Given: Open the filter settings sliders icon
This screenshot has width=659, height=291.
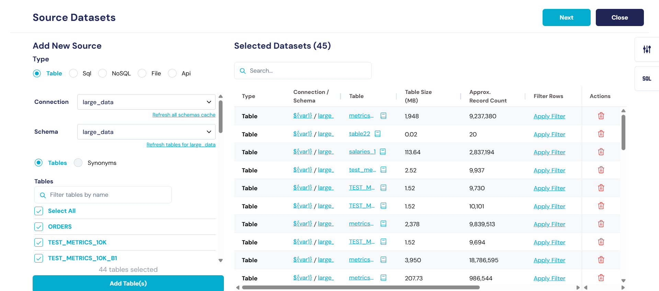Looking at the screenshot, I should click(647, 49).
